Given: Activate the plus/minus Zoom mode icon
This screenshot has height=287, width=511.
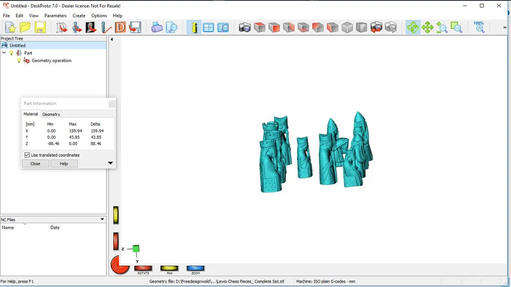Looking at the screenshot, I should 442,27.
